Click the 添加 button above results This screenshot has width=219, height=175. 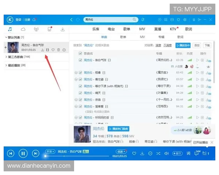click(x=197, y=45)
